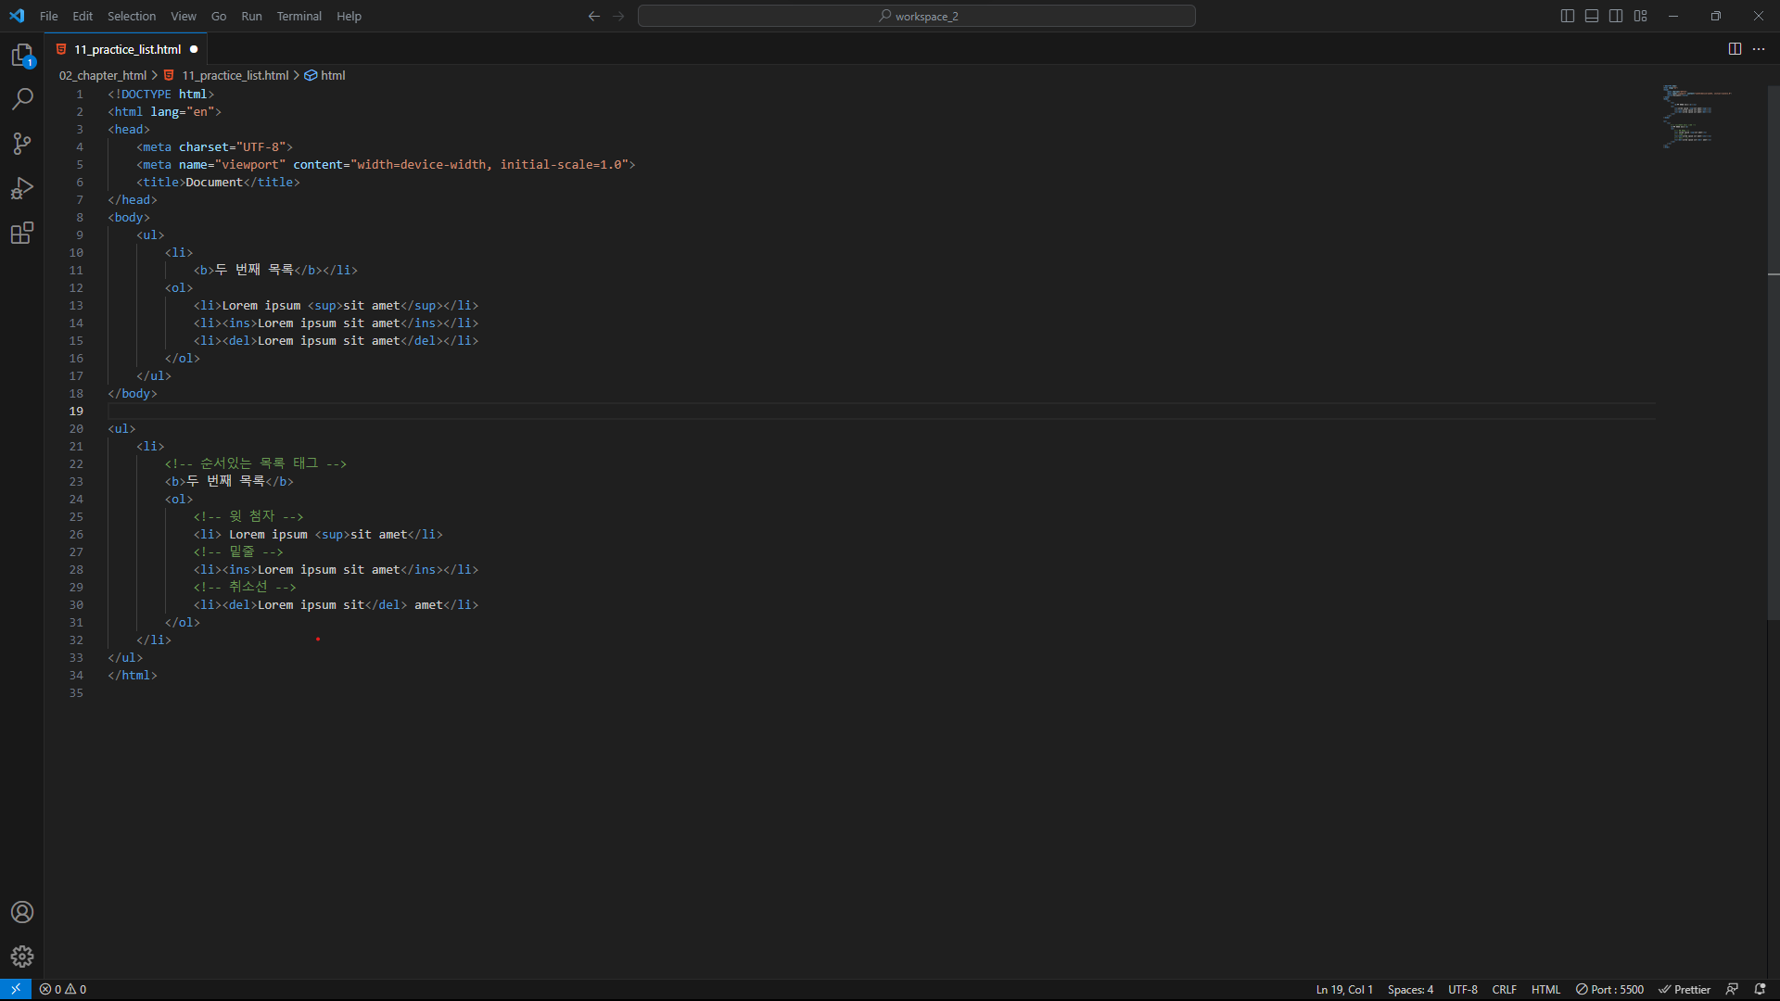Open the Extensions view
The image size is (1780, 1001).
22,233
